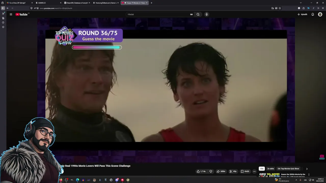
Task: Expand the system tray hidden icons
Action: point(296,180)
